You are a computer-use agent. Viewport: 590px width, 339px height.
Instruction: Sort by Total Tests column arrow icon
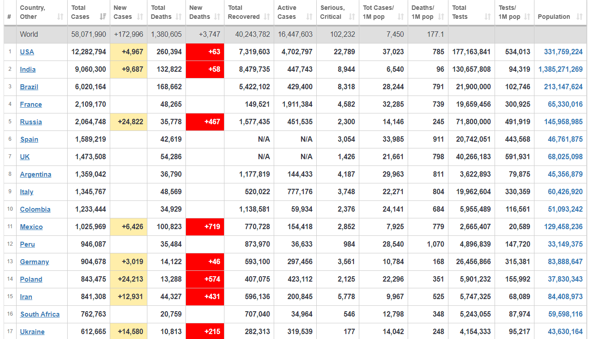tap(487, 17)
